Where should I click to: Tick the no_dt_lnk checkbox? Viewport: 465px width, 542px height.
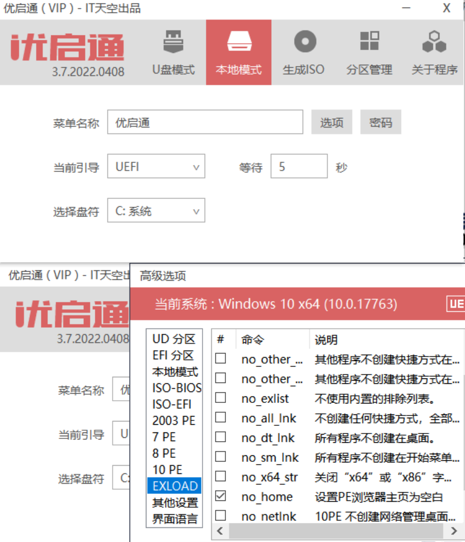(x=221, y=437)
